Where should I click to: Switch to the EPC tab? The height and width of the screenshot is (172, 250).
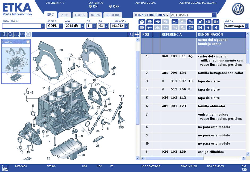point(50,15)
